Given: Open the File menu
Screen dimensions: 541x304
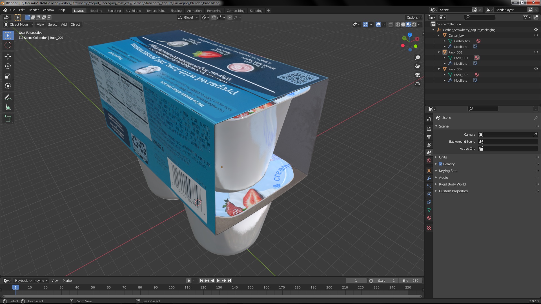Looking at the screenshot, I should [12, 10].
